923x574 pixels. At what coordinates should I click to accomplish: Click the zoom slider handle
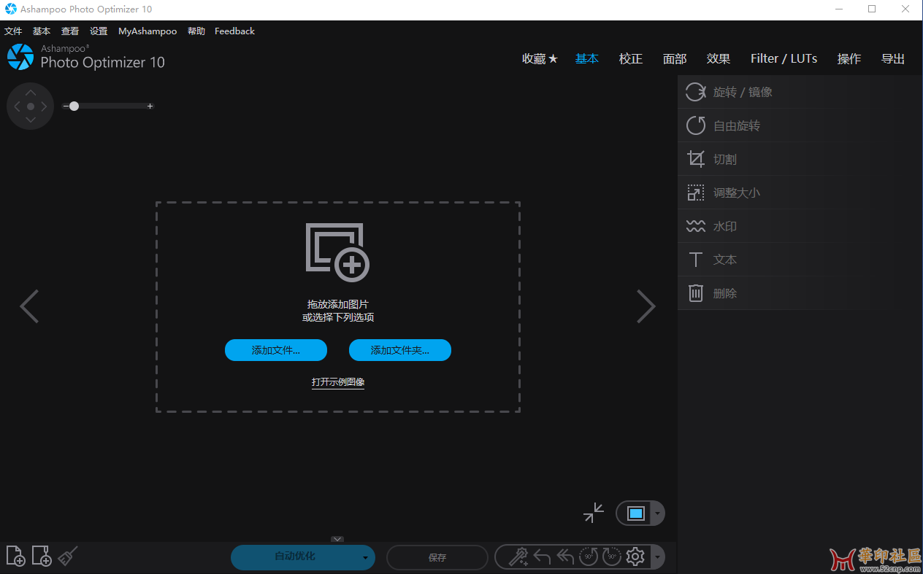pyautogui.click(x=74, y=106)
